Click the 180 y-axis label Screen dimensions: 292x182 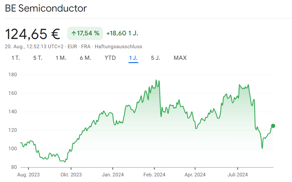[13, 75]
